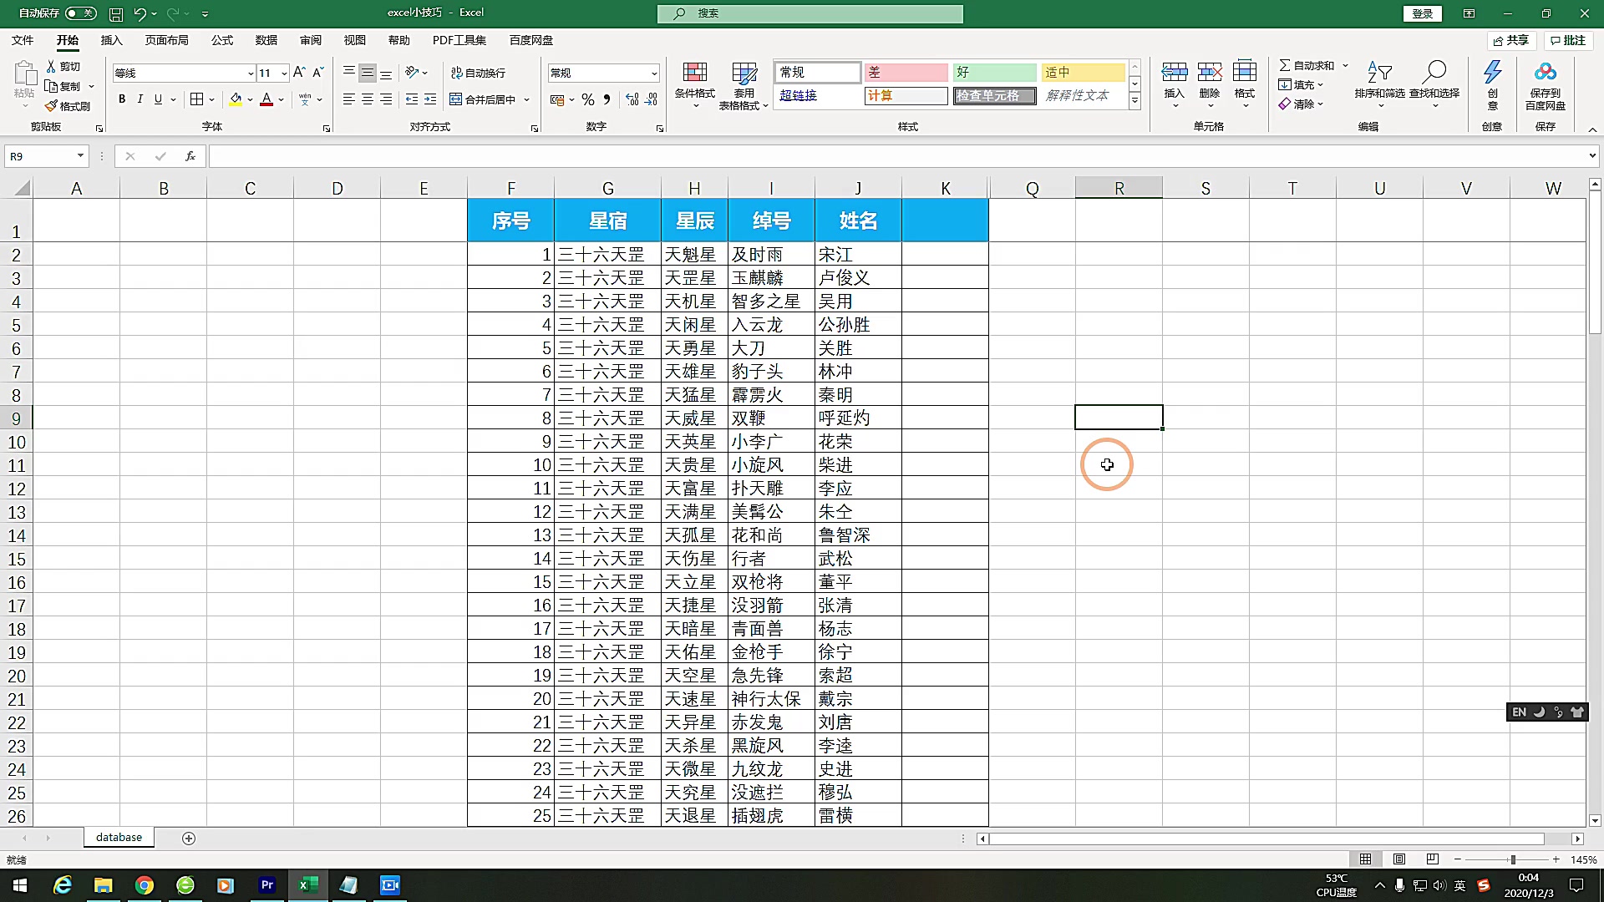Toggle Wrap Text for selected cell
Image resolution: width=1604 pixels, height=902 pixels.
click(x=478, y=73)
